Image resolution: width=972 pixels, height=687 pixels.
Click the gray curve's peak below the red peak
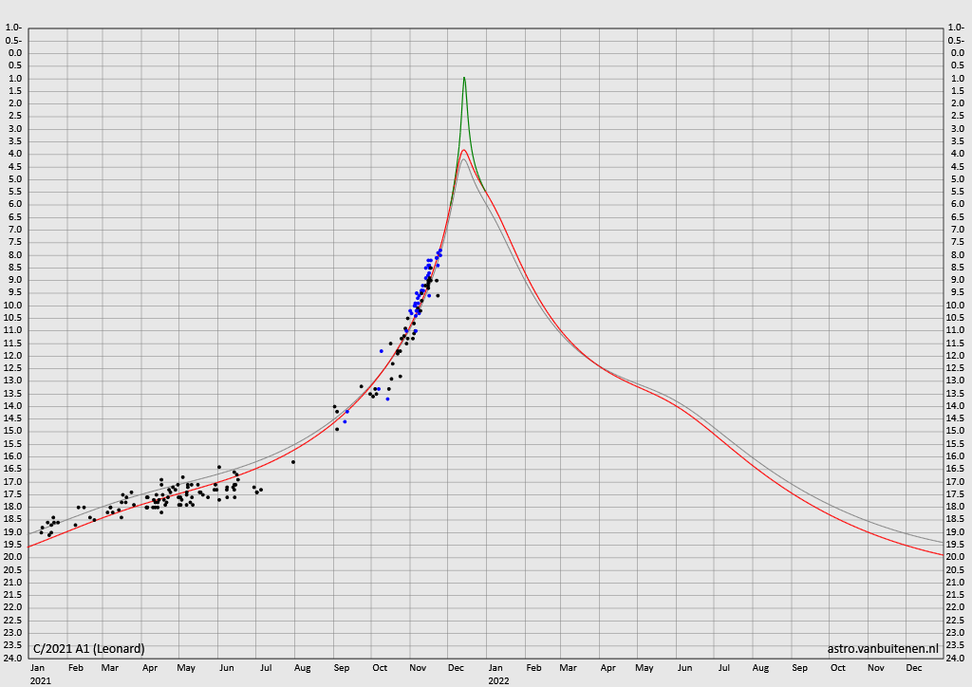point(463,158)
